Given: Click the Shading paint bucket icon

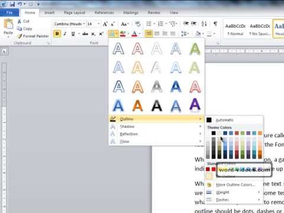Looking at the screenshot, I should pyautogui.click(x=198, y=34).
